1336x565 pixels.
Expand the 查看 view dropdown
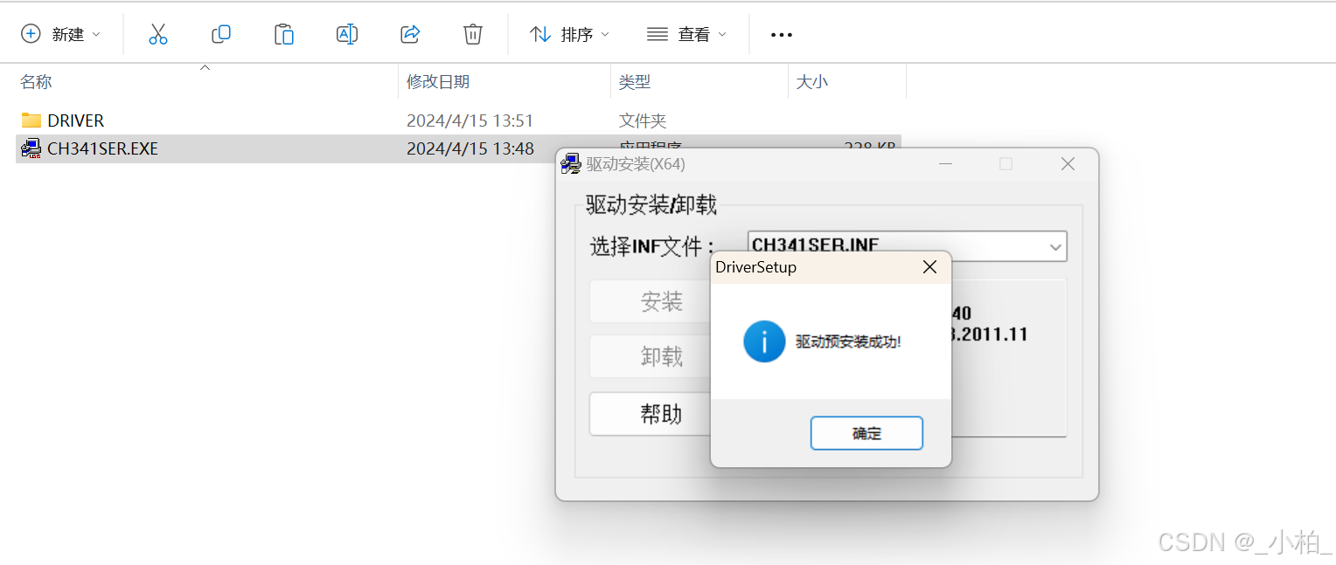[x=686, y=34]
